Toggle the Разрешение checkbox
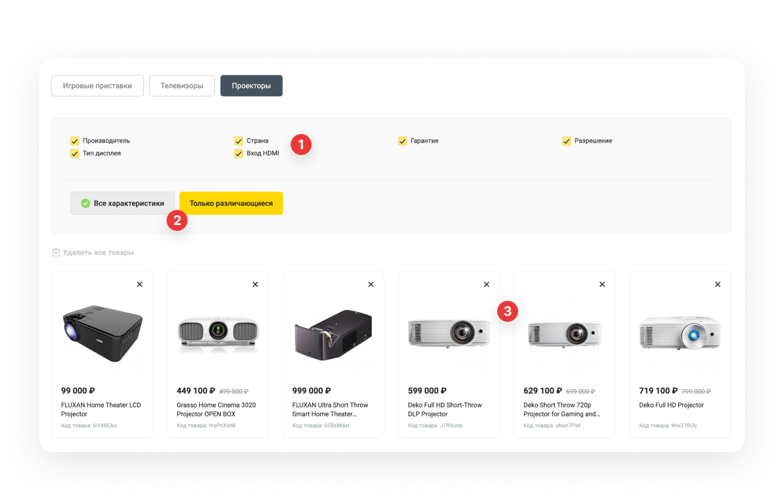 click(x=566, y=141)
